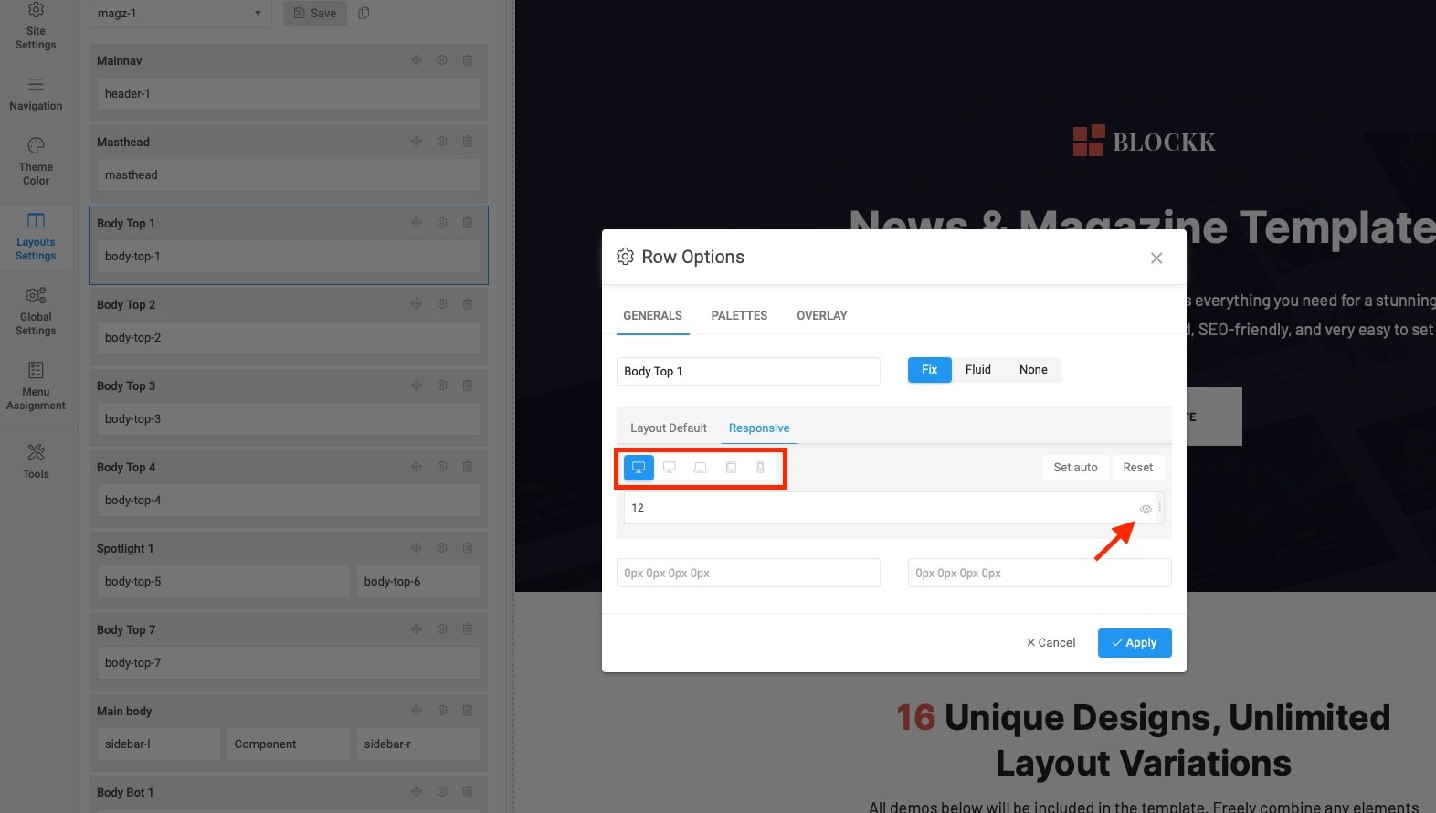Open Navigation in the sidebar

coord(36,95)
